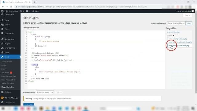Open Import under Tools
The width and height of the screenshot is (197, 111).
pyautogui.click(x=4, y=65)
